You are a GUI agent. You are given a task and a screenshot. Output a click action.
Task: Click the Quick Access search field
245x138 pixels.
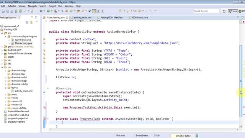207,11
